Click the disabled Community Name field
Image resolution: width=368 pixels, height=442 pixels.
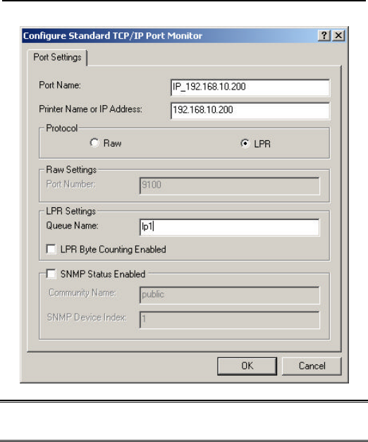click(230, 295)
